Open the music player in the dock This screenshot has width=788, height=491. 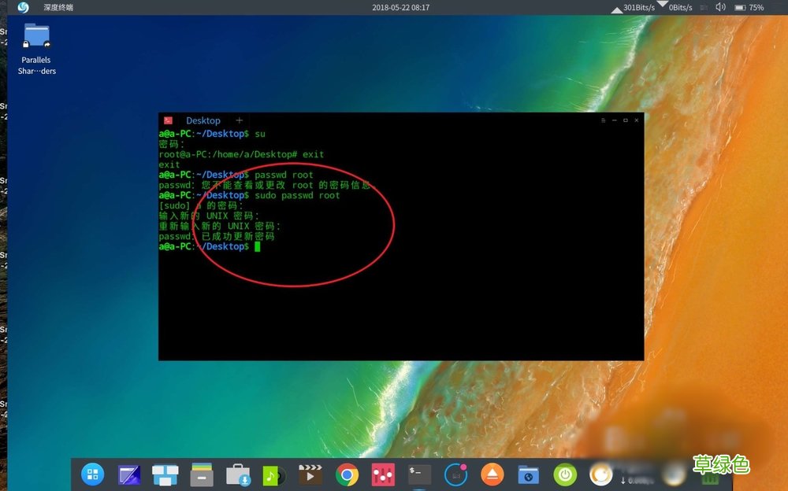point(273,474)
